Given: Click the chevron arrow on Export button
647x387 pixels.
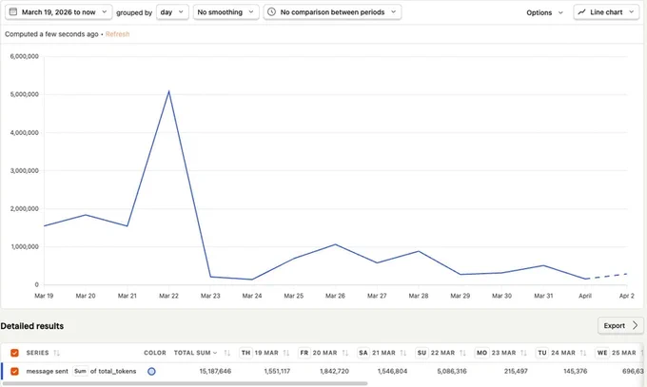Looking at the screenshot, I should pos(635,325).
